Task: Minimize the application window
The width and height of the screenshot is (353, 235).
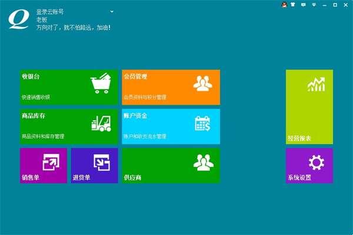Action: 325,5
